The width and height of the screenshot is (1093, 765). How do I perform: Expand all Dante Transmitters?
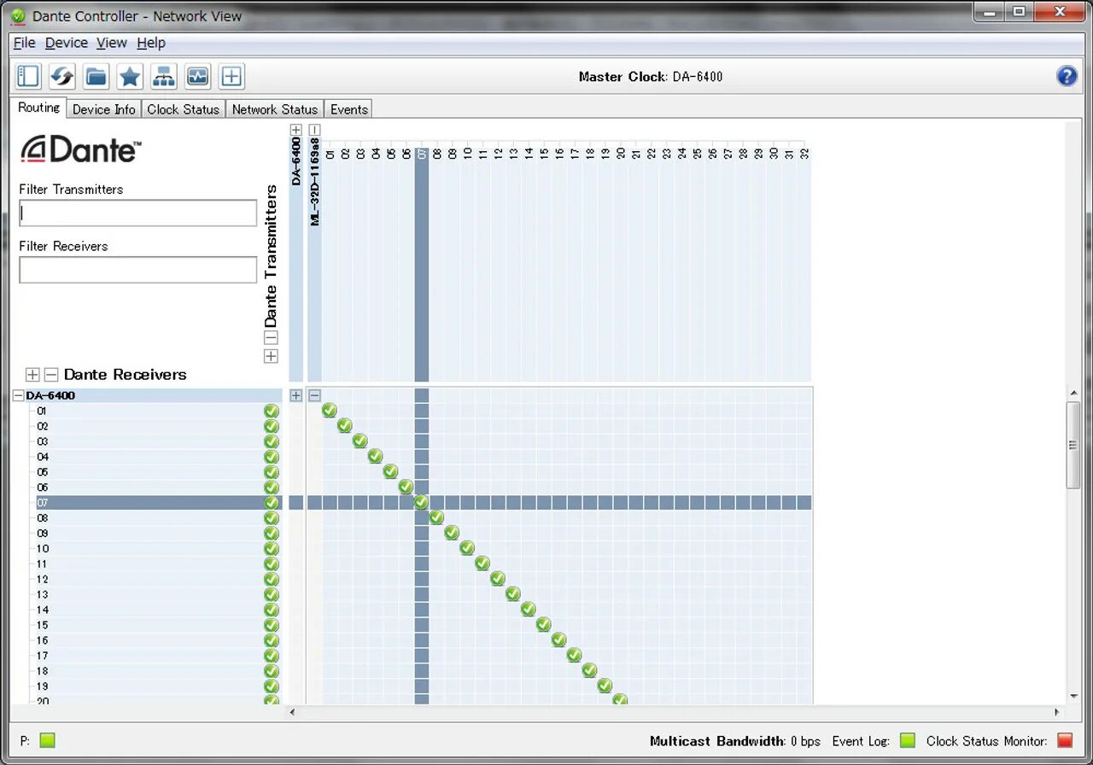pos(271,356)
